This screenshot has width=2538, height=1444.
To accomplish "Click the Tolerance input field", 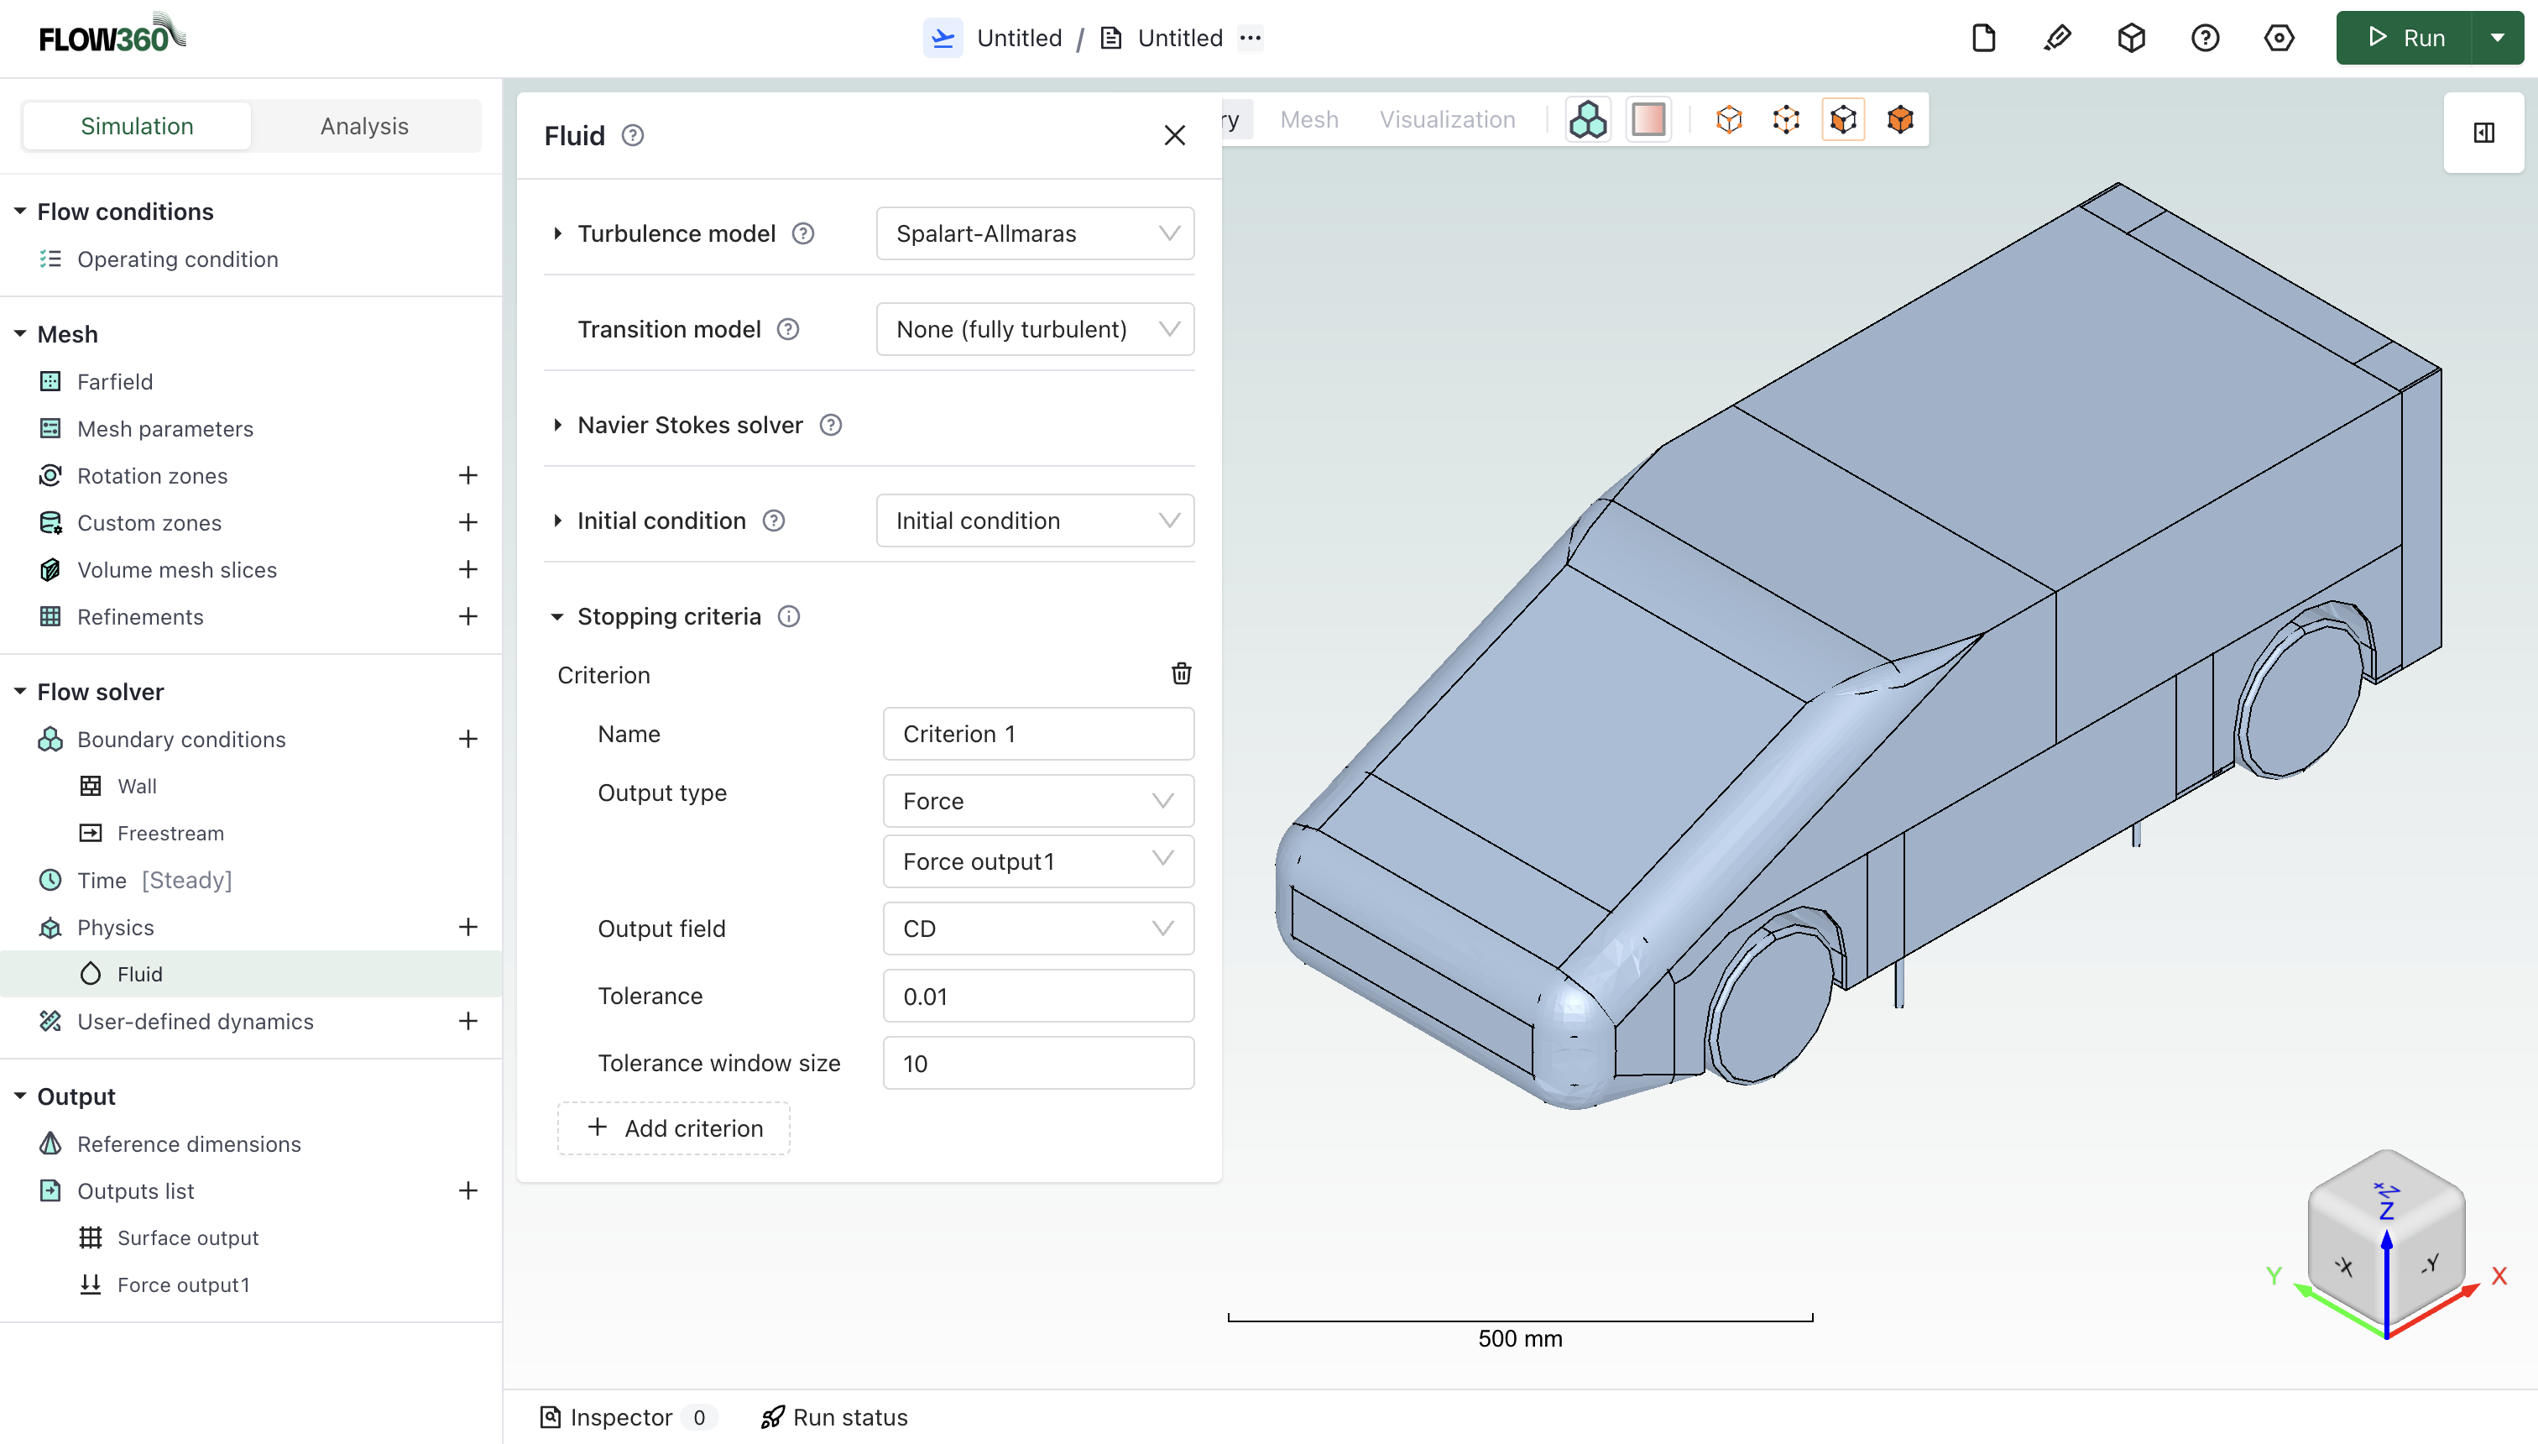I will coord(1037,996).
